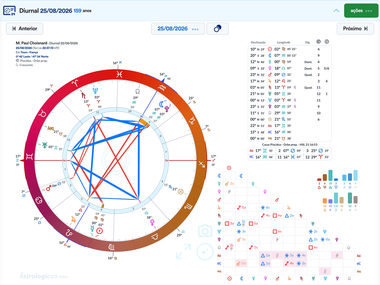Click the copyright-style circle icon above the table
The image size is (380, 285).
(x=318, y=42)
